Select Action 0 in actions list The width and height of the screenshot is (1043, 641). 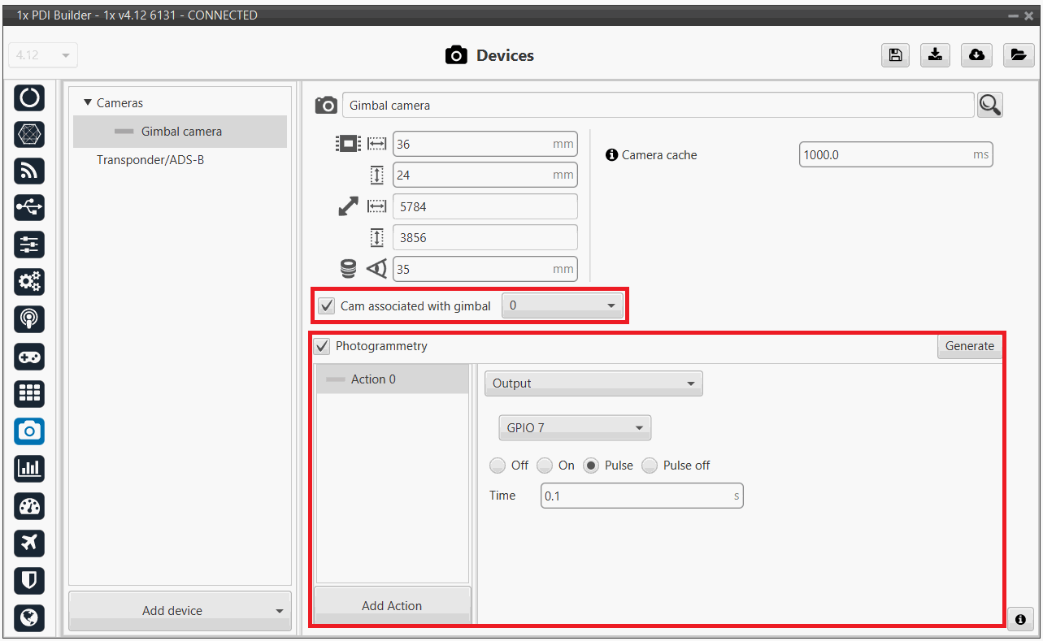[x=373, y=379]
